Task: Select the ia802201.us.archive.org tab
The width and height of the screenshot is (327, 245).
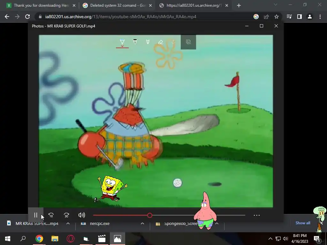Action: click(x=194, y=5)
